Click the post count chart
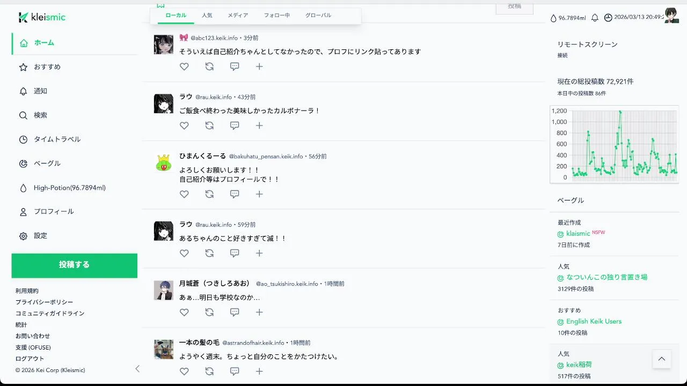Viewport: 687px width, 386px height. point(615,144)
